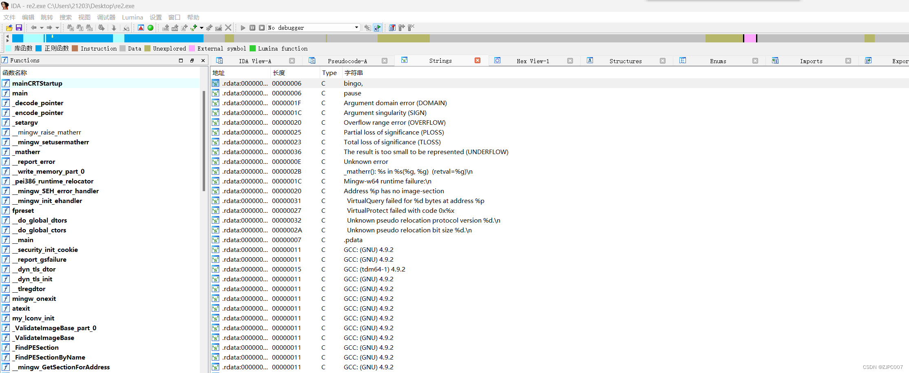Start the debugger with the green play icon
Image resolution: width=909 pixels, height=373 pixels.
click(243, 27)
